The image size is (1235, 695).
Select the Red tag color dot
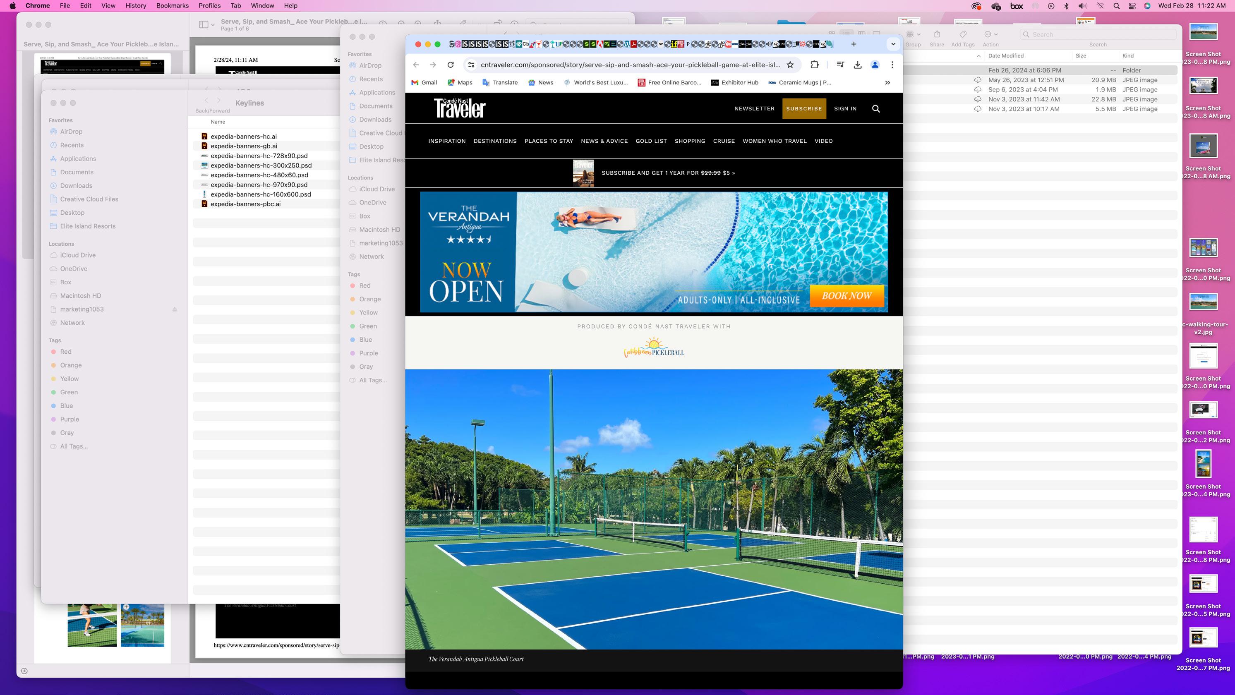pos(54,352)
